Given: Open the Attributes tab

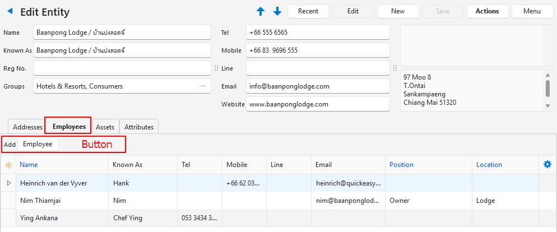Looking at the screenshot, I should click(139, 127).
